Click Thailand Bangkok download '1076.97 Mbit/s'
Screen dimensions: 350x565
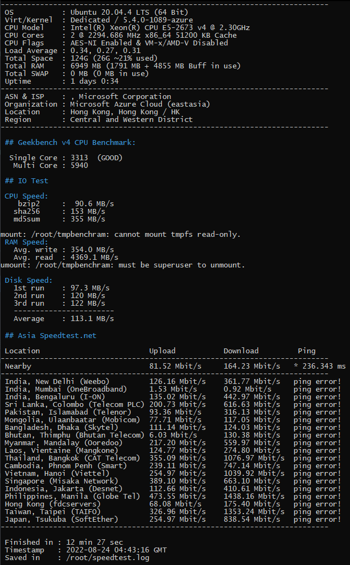tap(254, 458)
